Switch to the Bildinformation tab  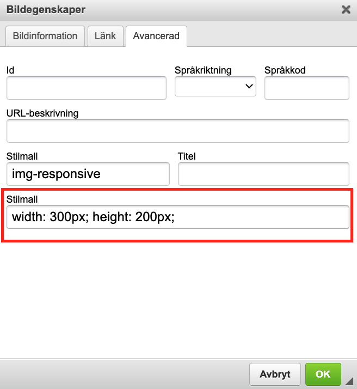click(45, 36)
